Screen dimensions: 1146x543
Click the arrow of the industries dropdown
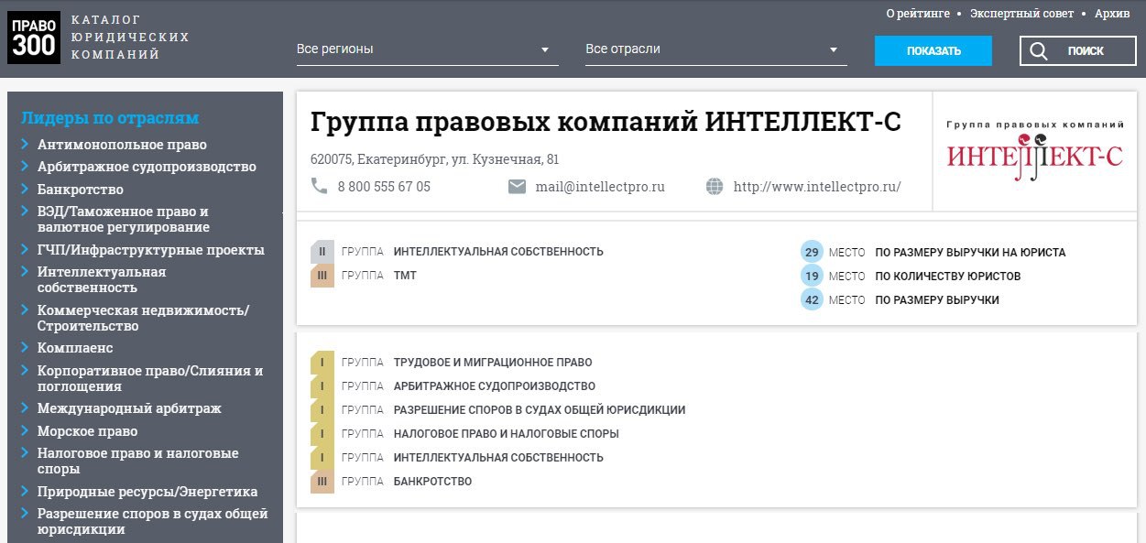point(834,50)
